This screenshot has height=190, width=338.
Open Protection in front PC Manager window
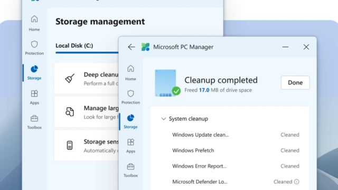click(x=130, y=97)
